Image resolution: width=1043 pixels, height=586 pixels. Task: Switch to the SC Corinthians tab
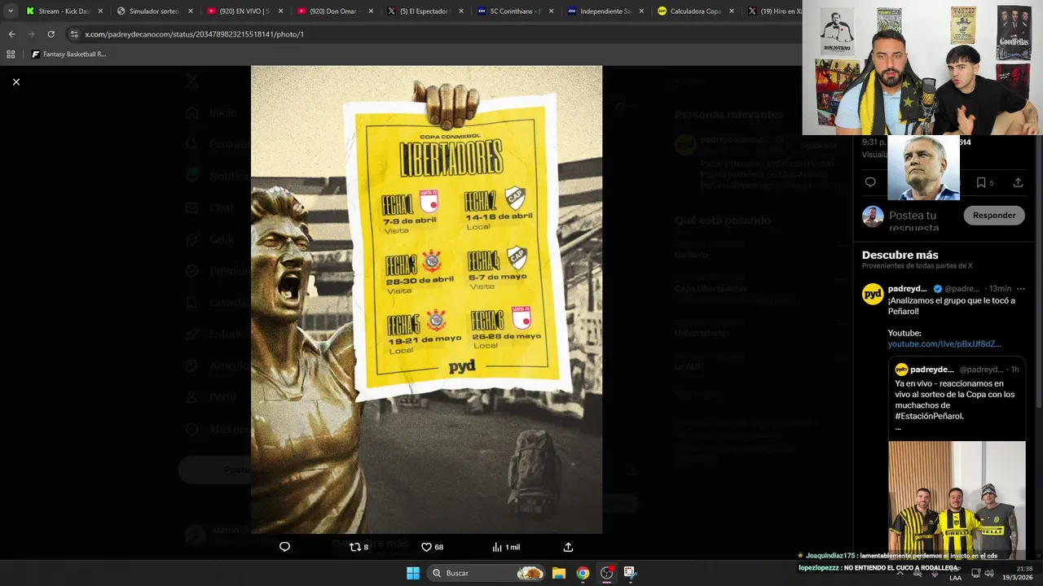516,11
